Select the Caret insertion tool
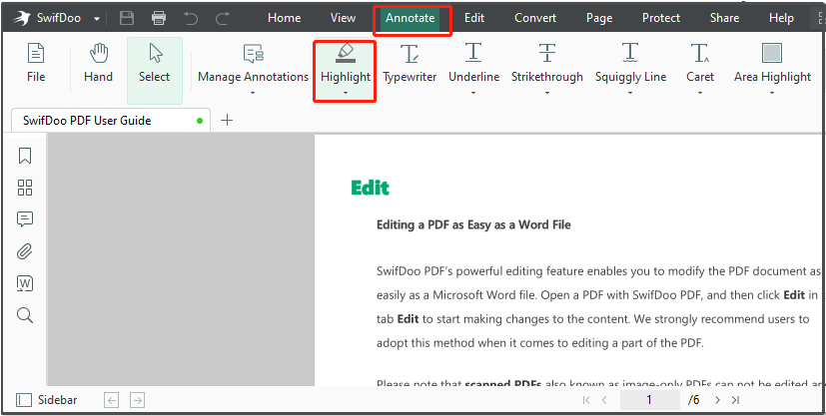 [700, 64]
